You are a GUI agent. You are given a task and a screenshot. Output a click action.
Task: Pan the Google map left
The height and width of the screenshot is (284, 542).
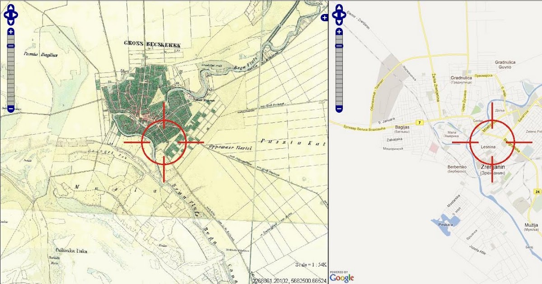(335, 15)
